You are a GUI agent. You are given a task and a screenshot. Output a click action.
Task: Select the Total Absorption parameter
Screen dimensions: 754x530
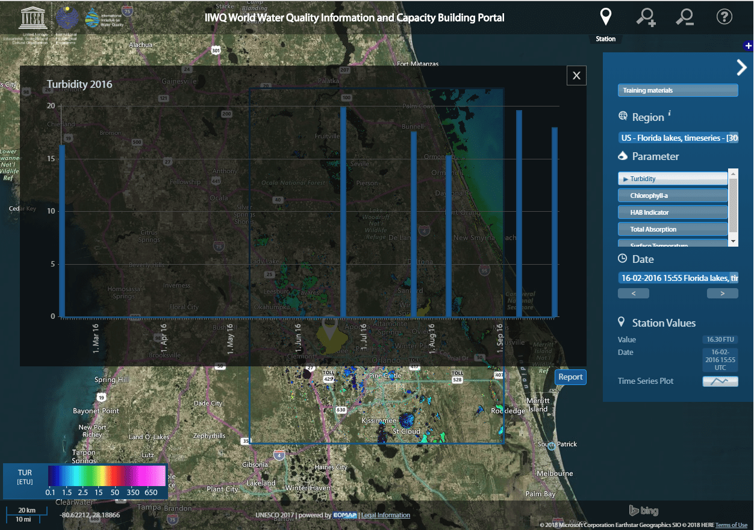pyautogui.click(x=673, y=229)
